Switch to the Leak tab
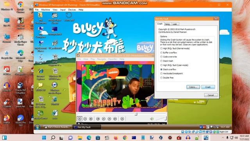 pyautogui.click(x=175, y=24)
